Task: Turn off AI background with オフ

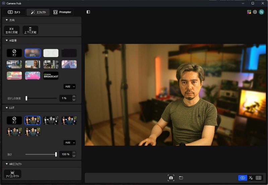Action: [x=14, y=53]
